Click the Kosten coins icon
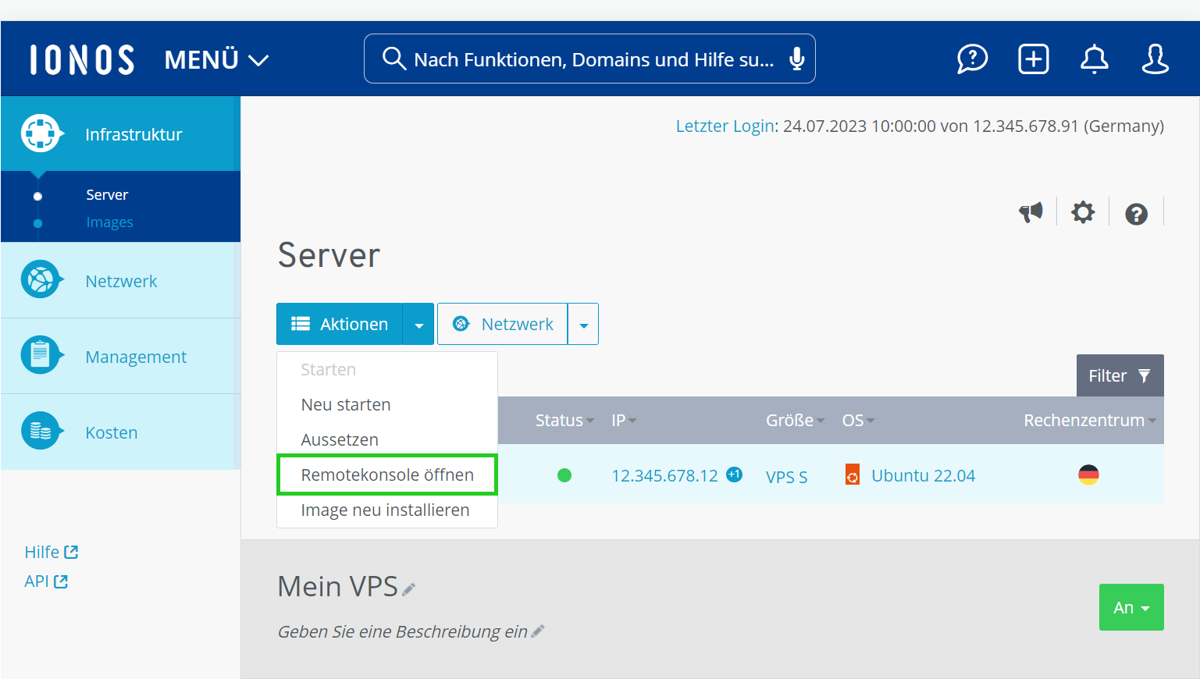Viewport: 1200px width, 679px height. 41,431
